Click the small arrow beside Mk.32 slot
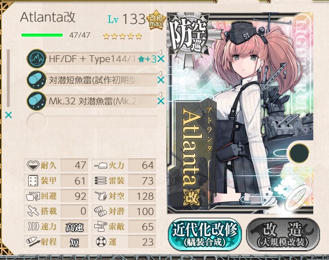The height and width of the screenshot is (260, 329). tap(160, 94)
